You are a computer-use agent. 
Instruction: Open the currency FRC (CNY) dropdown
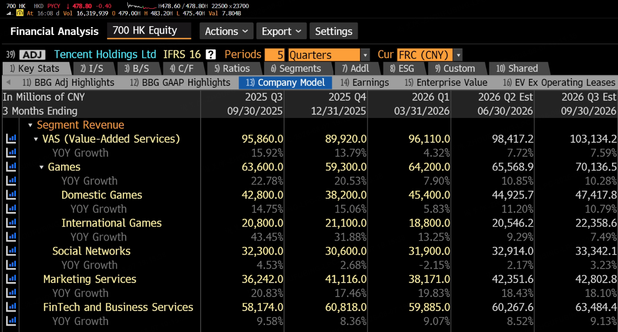coord(430,55)
